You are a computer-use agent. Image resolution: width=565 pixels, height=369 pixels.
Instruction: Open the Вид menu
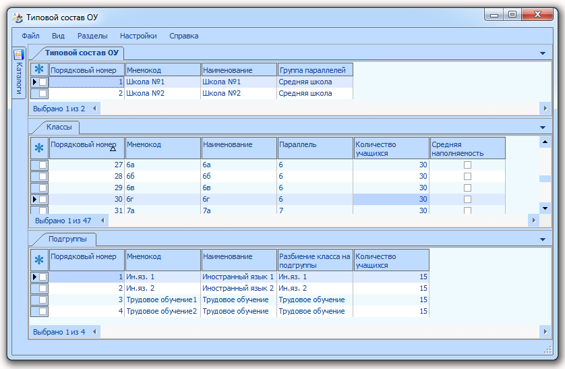(58, 36)
